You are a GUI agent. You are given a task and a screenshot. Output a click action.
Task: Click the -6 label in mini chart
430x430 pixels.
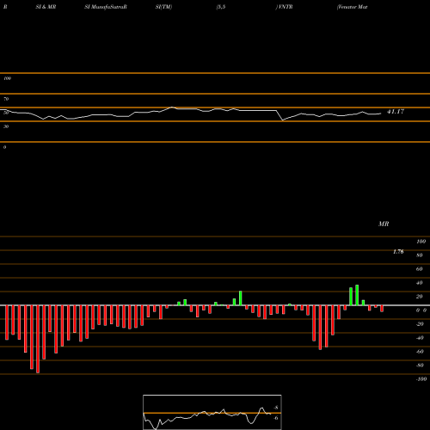[x=276, y=418]
